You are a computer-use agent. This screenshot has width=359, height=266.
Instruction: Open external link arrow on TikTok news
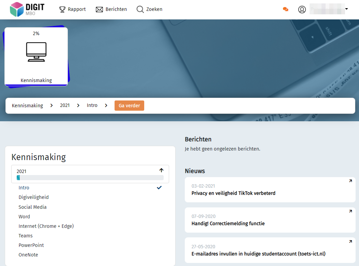tap(350, 181)
